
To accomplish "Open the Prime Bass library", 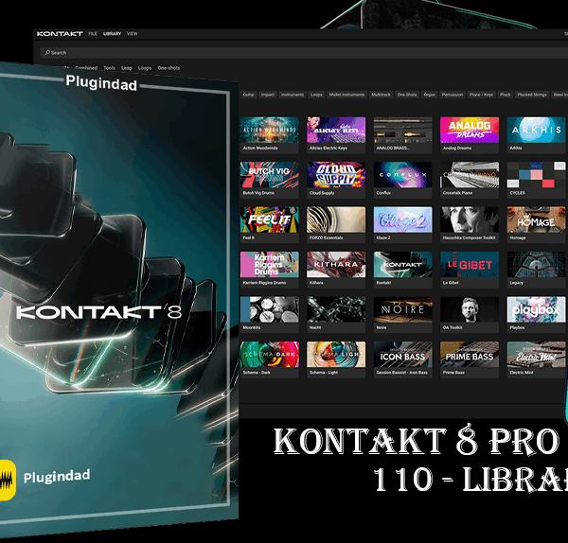I will point(470,359).
